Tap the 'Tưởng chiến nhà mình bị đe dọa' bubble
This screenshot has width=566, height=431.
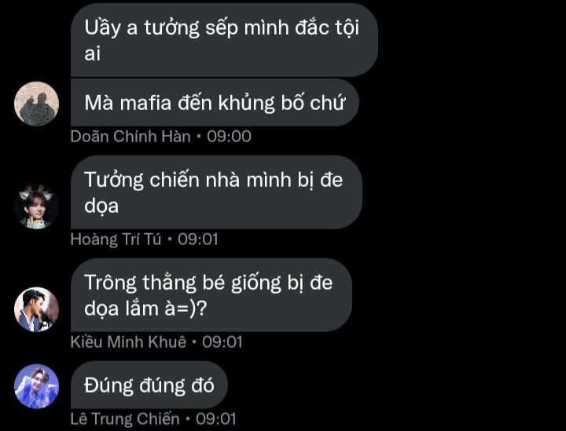click(x=216, y=192)
